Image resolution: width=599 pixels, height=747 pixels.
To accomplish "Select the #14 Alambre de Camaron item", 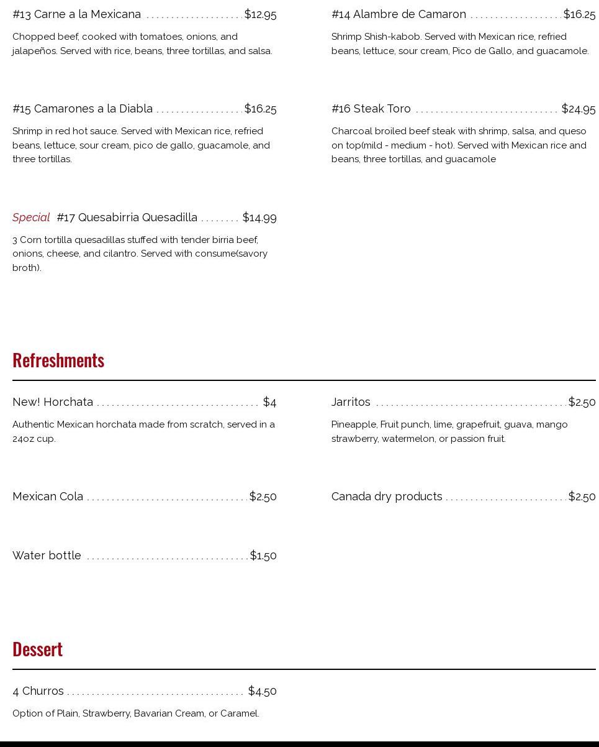I will [x=399, y=14].
